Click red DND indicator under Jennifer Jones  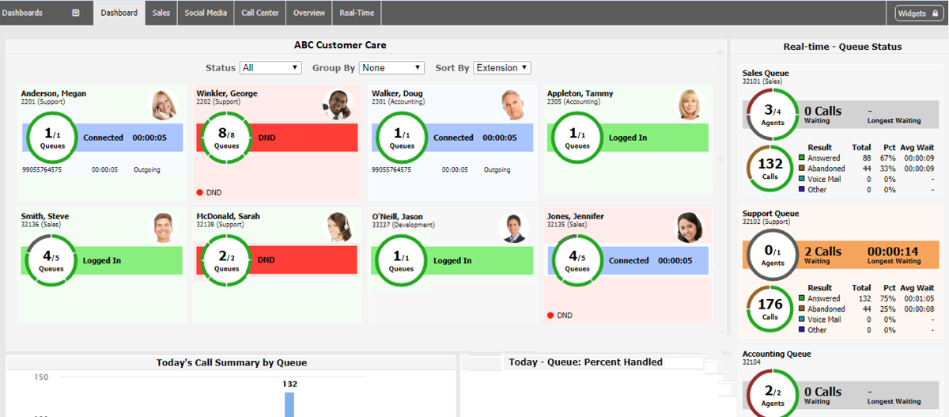click(x=550, y=316)
